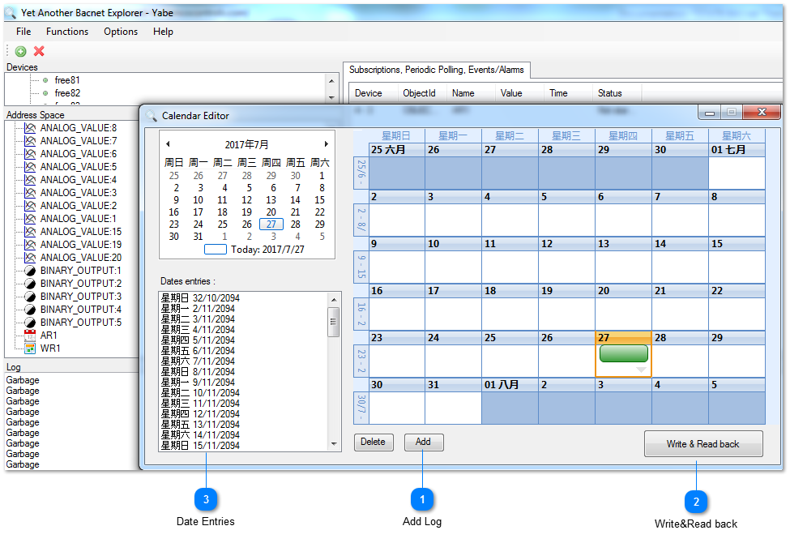Viewport: 790px width, 543px height.
Task: Select the ANALOG_VALUE:4 object icon
Action: tap(30, 180)
